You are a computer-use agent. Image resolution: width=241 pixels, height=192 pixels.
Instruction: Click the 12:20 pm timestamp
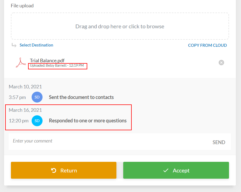point(19,121)
